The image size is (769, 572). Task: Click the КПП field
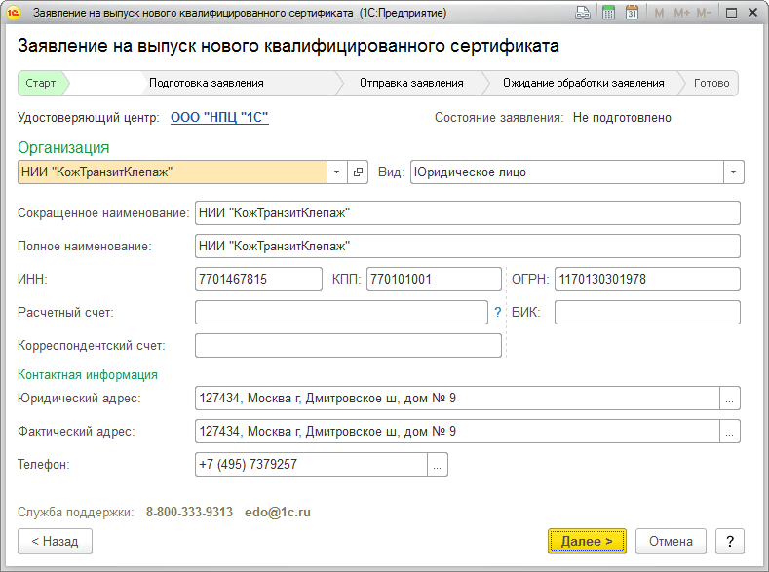[434, 279]
